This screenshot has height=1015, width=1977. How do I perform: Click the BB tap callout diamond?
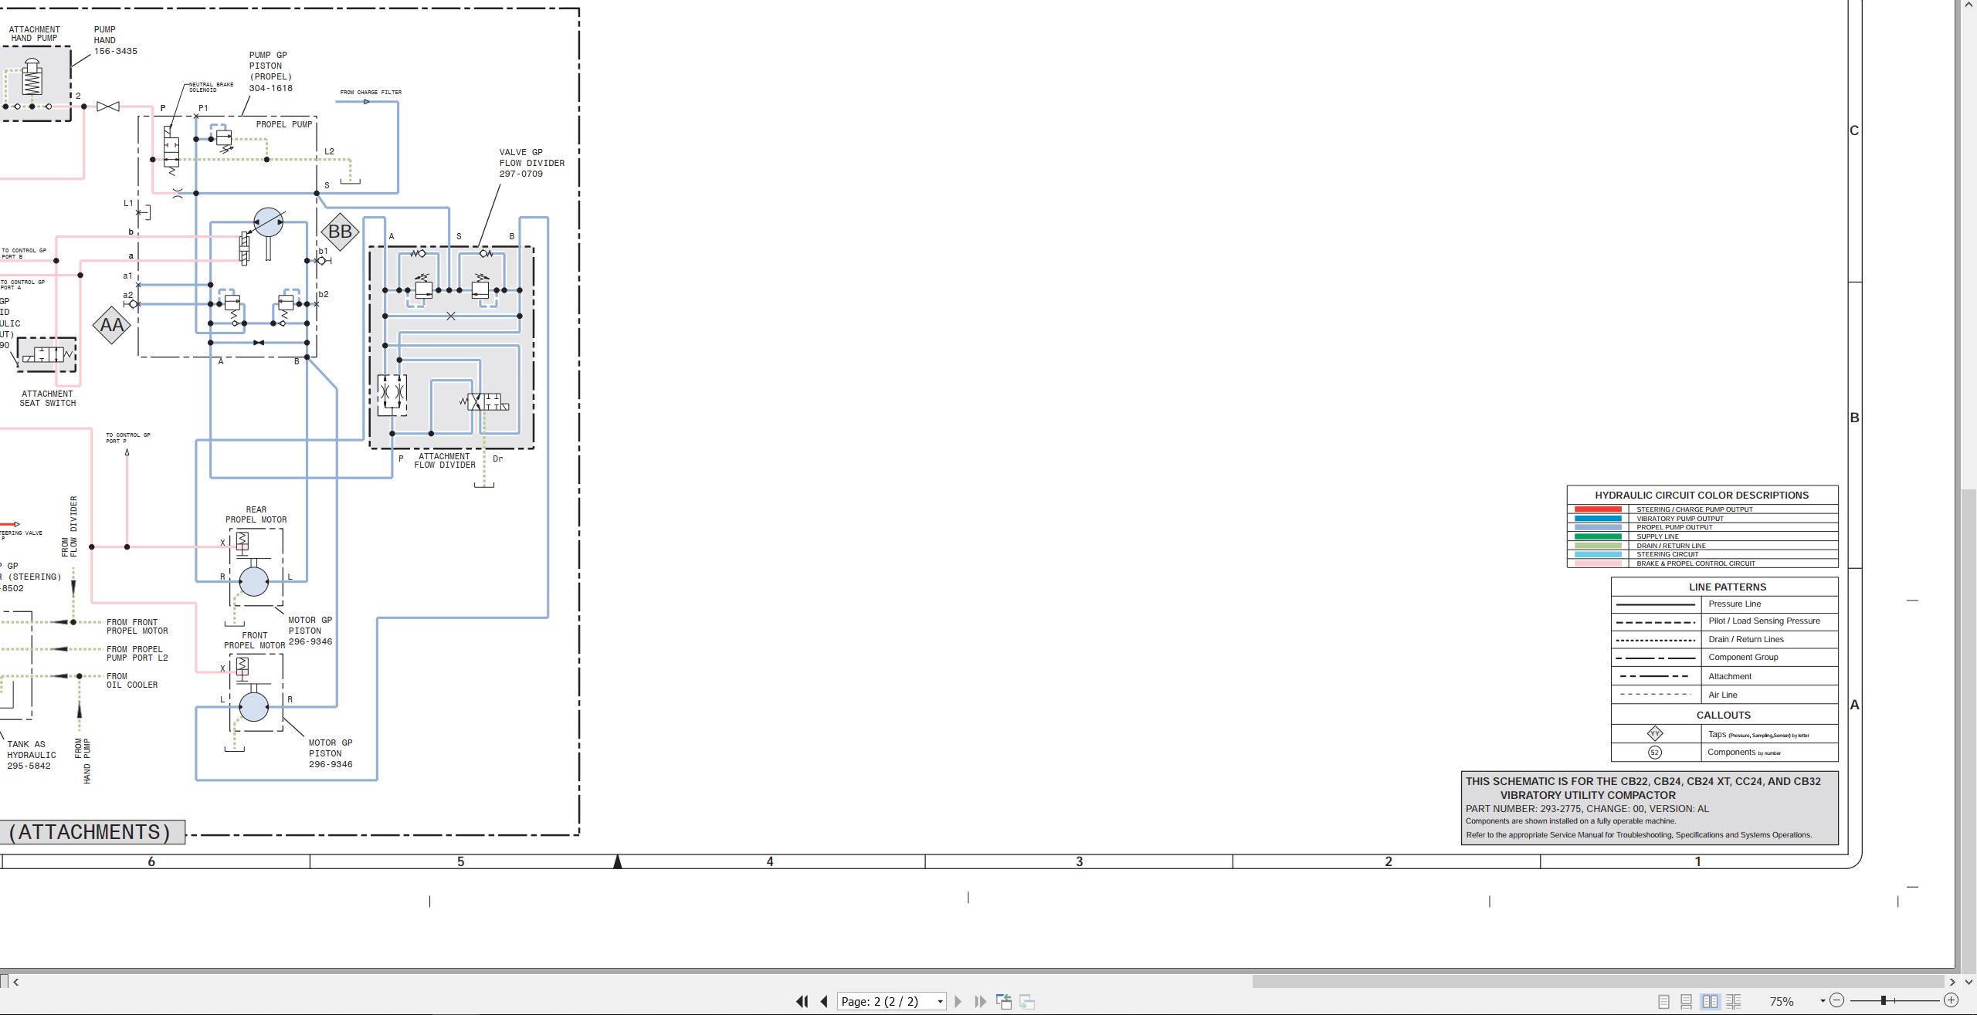(340, 232)
